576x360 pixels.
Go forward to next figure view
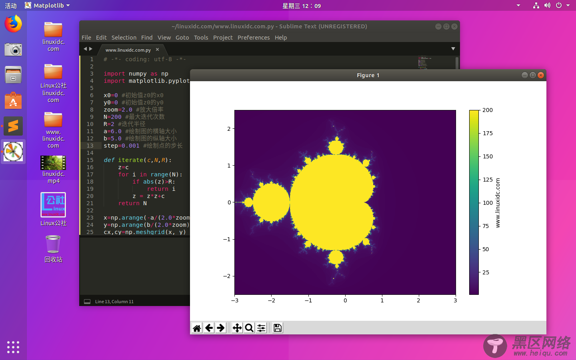221,328
